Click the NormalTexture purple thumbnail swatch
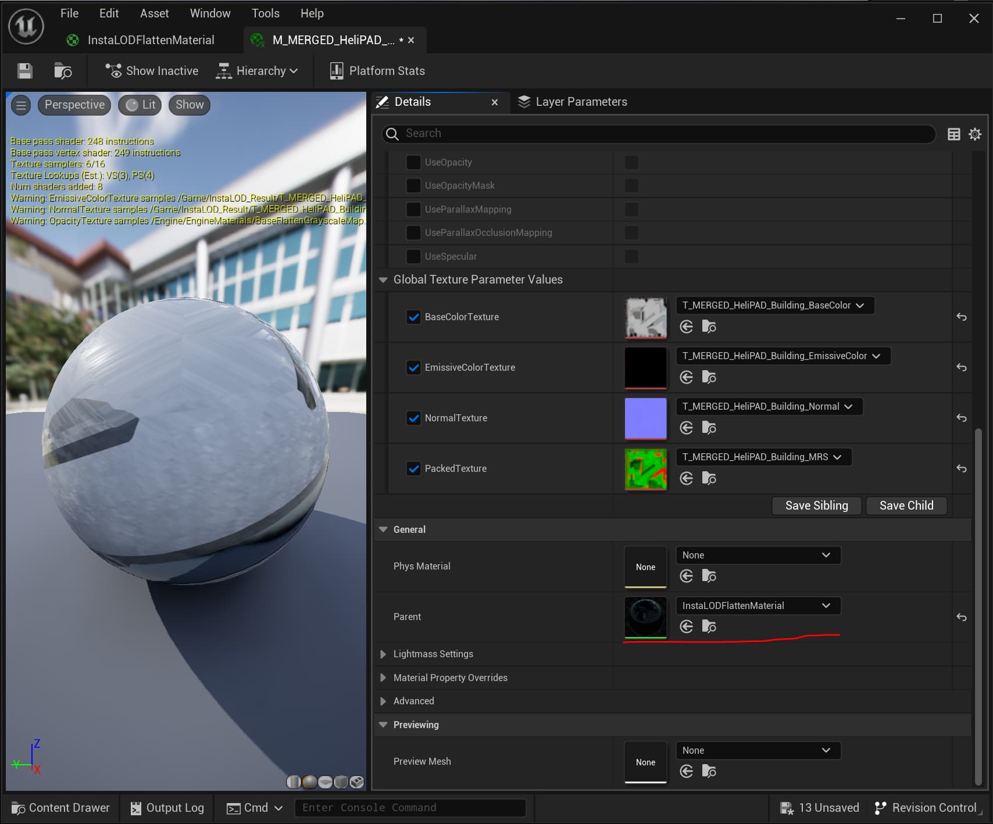Viewport: 993px width, 824px height. coord(645,418)
